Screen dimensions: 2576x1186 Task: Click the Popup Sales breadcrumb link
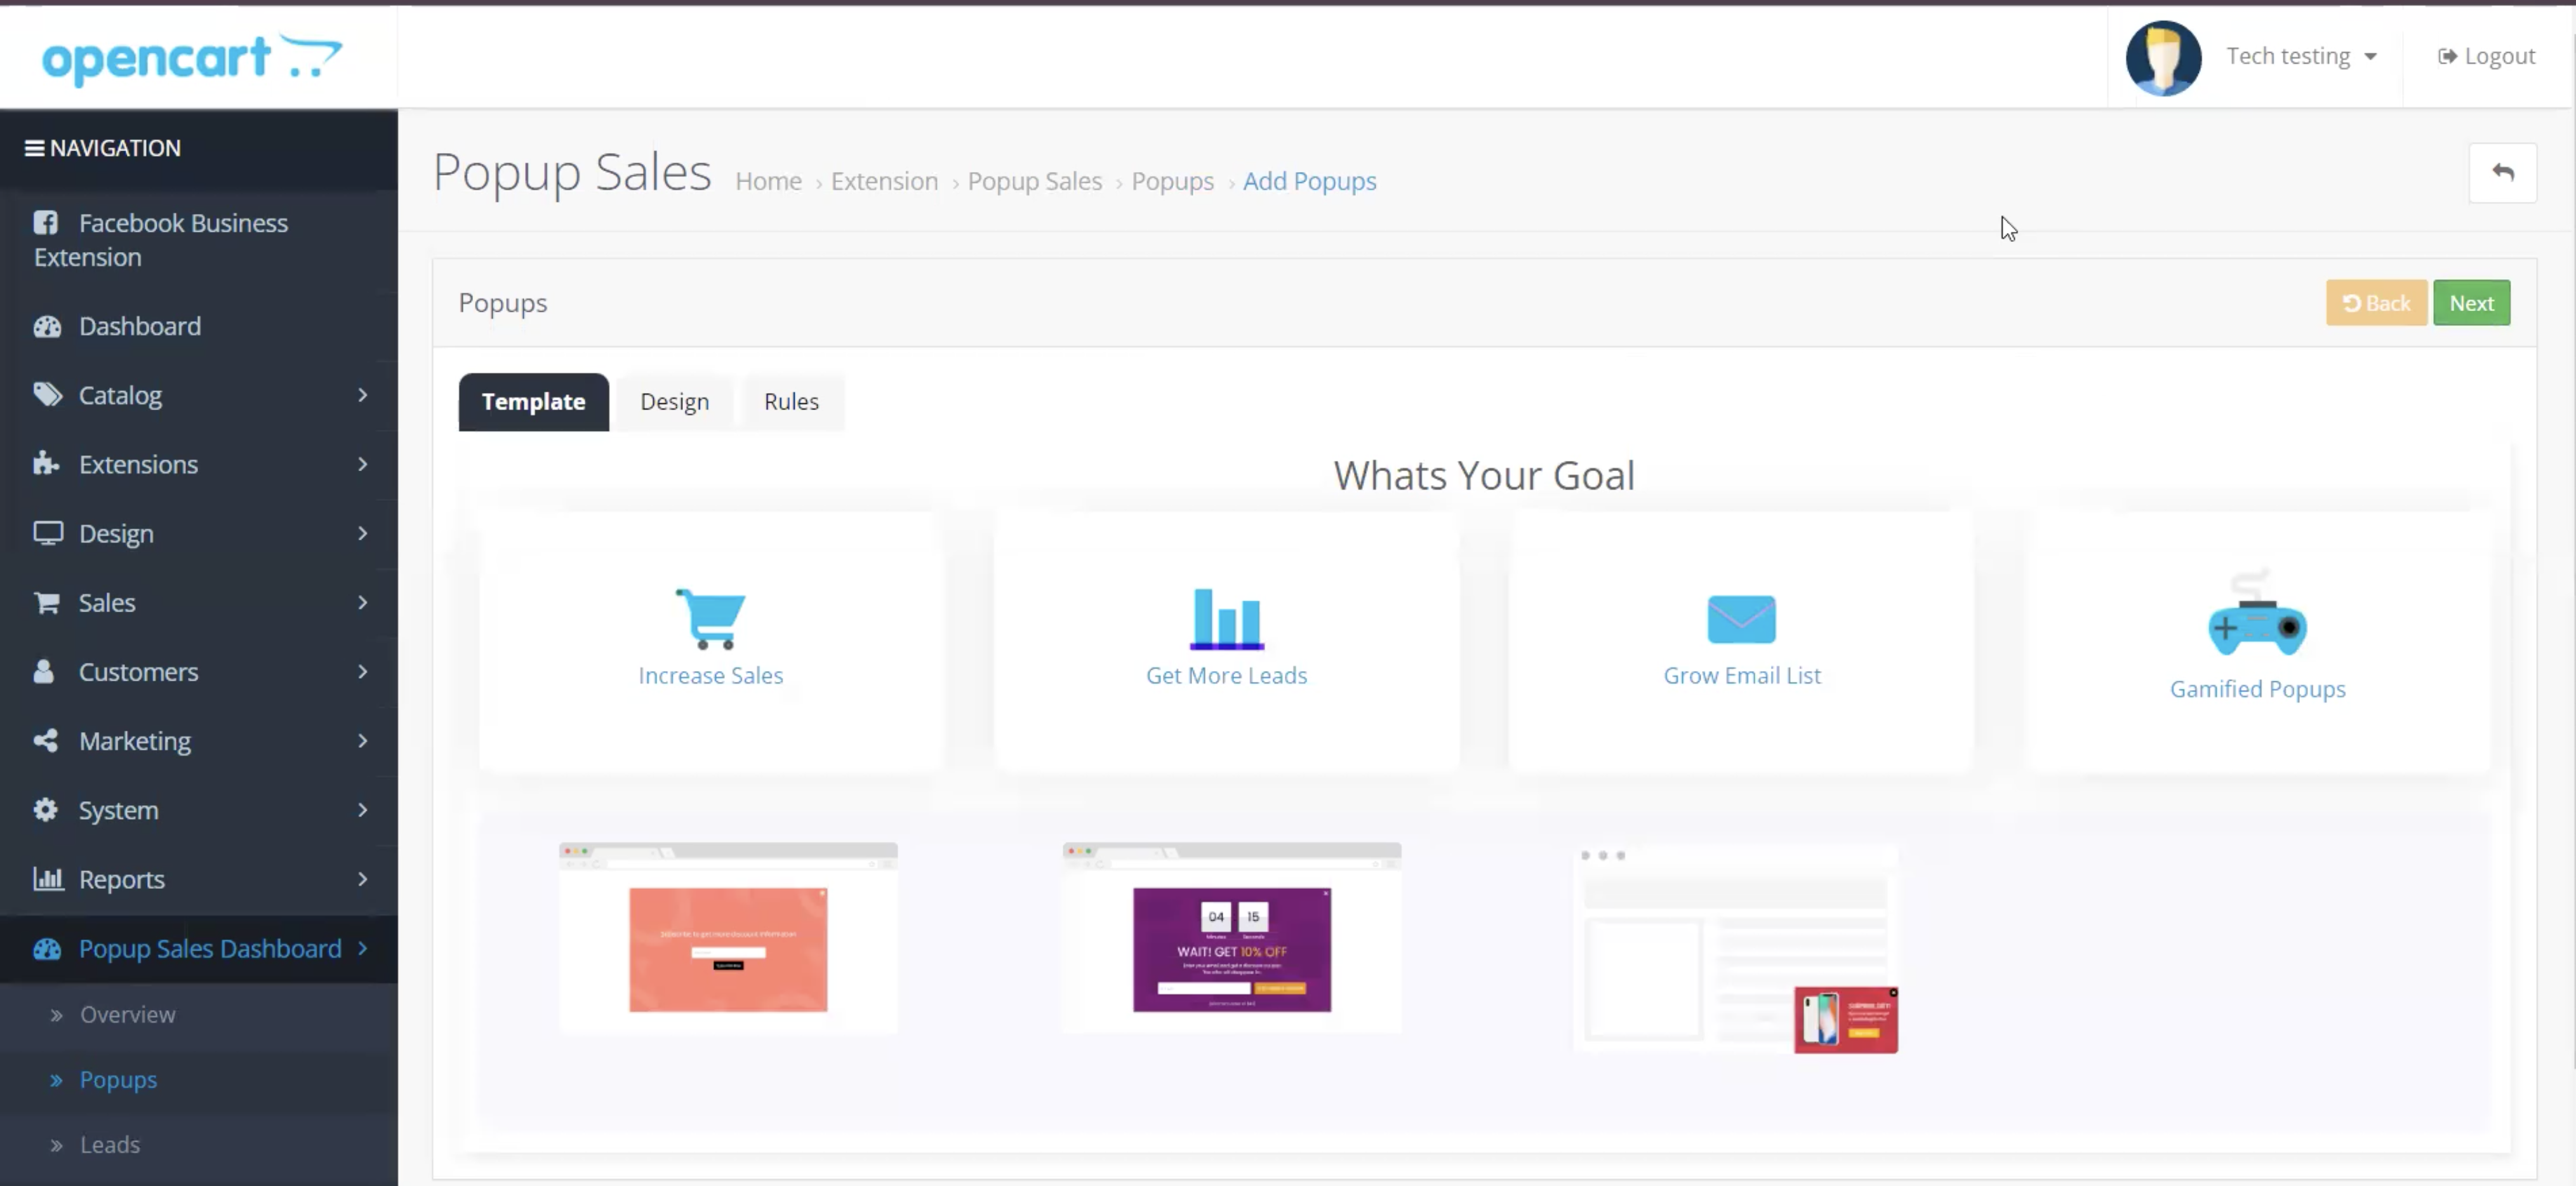(x=1034, y=181)
